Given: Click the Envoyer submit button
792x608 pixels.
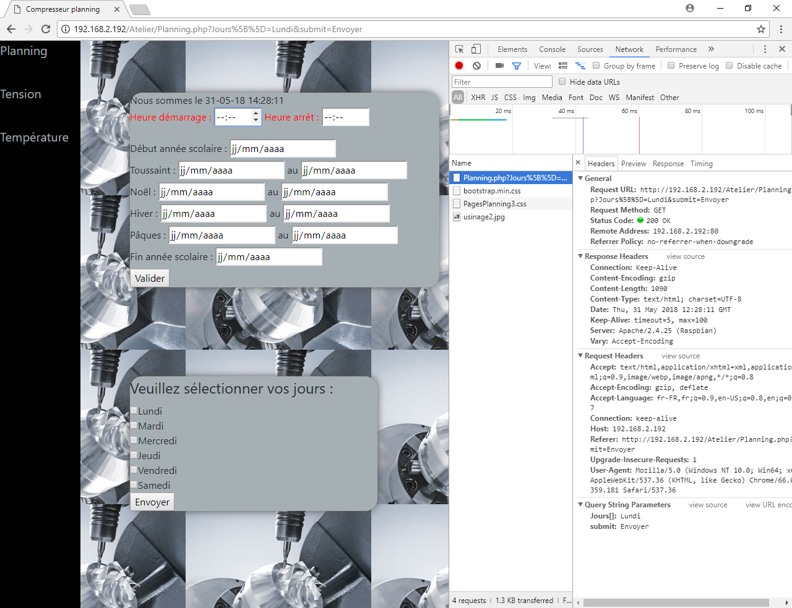Looking at the screenshot, I should click(x=152, y=502).
